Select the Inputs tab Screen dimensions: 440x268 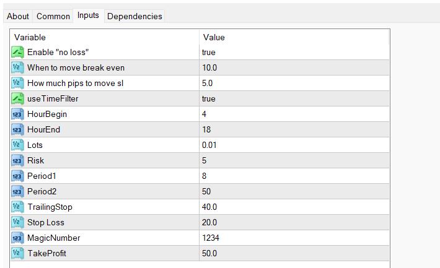click(88, 15)
